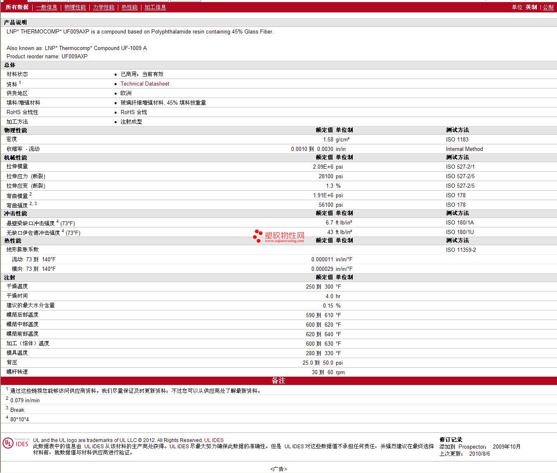
Task: Click the 弯曲强度 value 56100
Action: pyautogui.click(x=326, y=205)
